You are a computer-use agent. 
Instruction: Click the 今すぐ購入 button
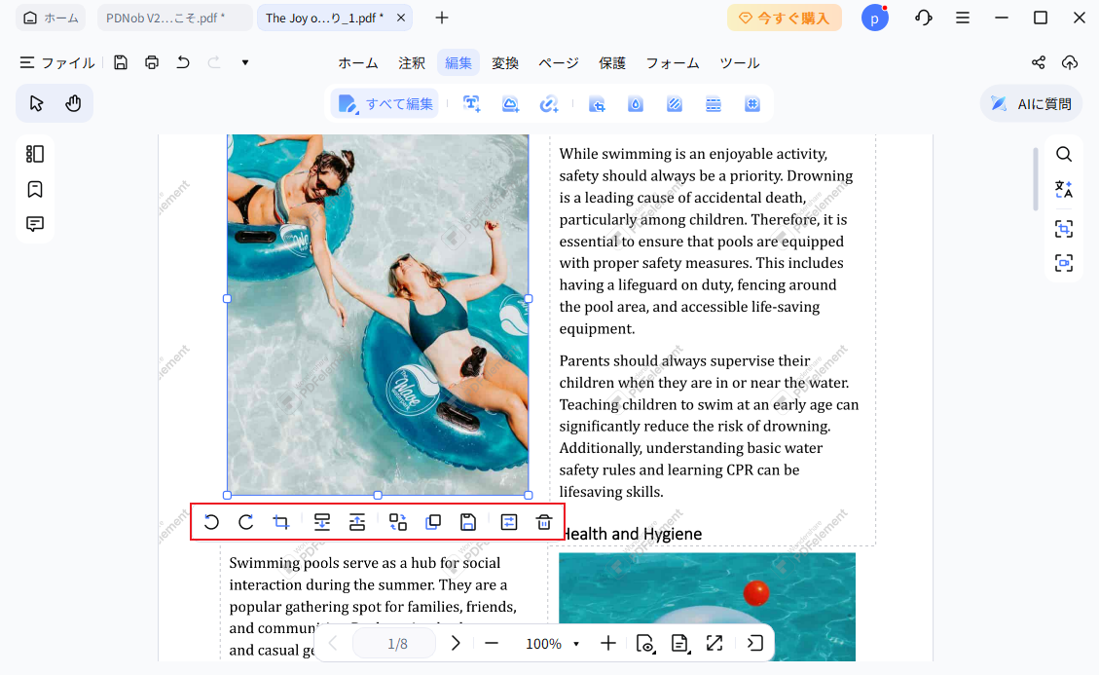[785, 17]
